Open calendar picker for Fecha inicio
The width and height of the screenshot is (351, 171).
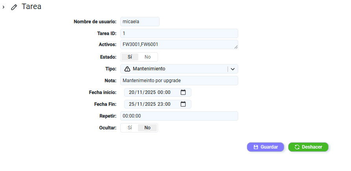pyautogui.click(x=183, y=92)
